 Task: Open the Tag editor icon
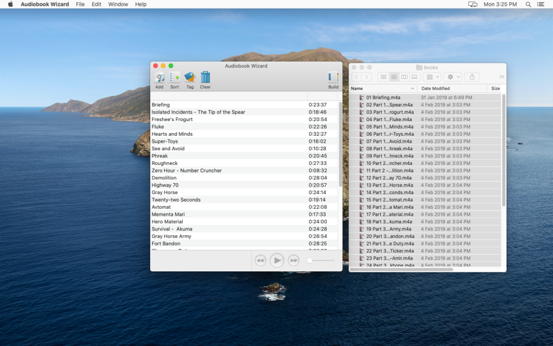pyautogui.click(x=190, y=77)
